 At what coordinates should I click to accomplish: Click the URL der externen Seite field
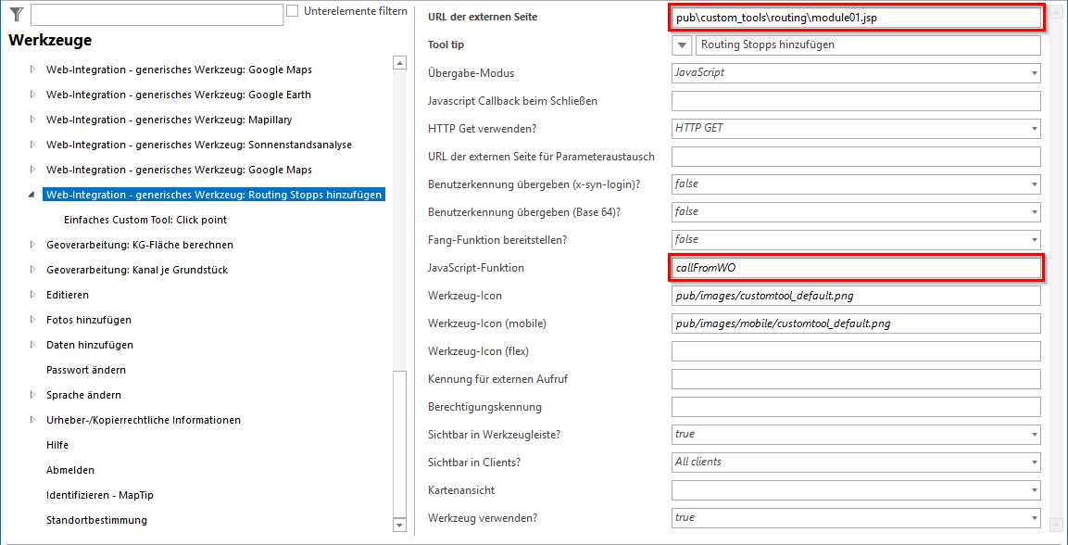tap(857, 16)
